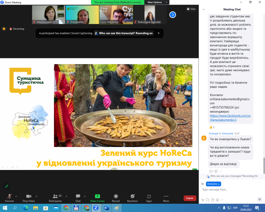
Task: Click the red Leave button
Action: pos(189,198)
